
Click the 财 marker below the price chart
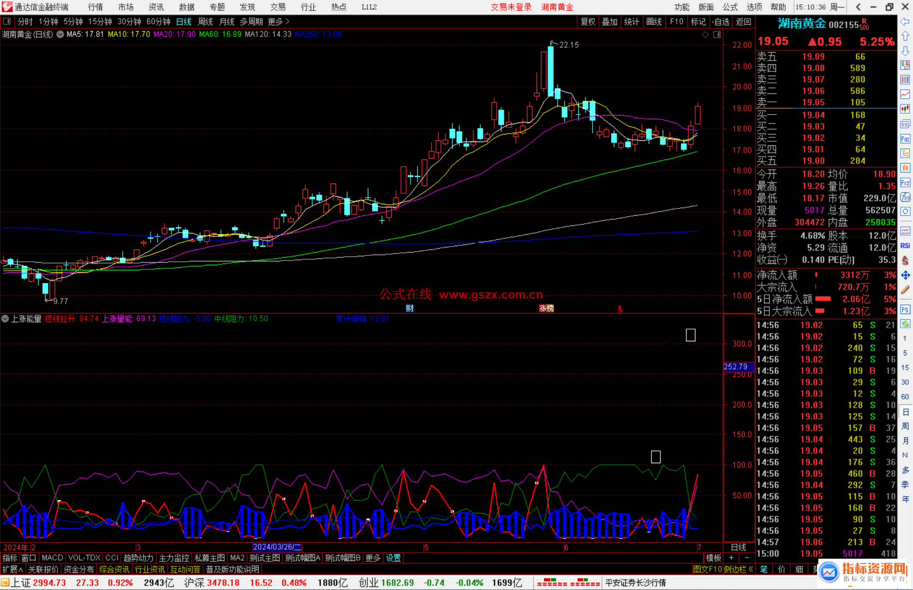(x=410, y=308)
